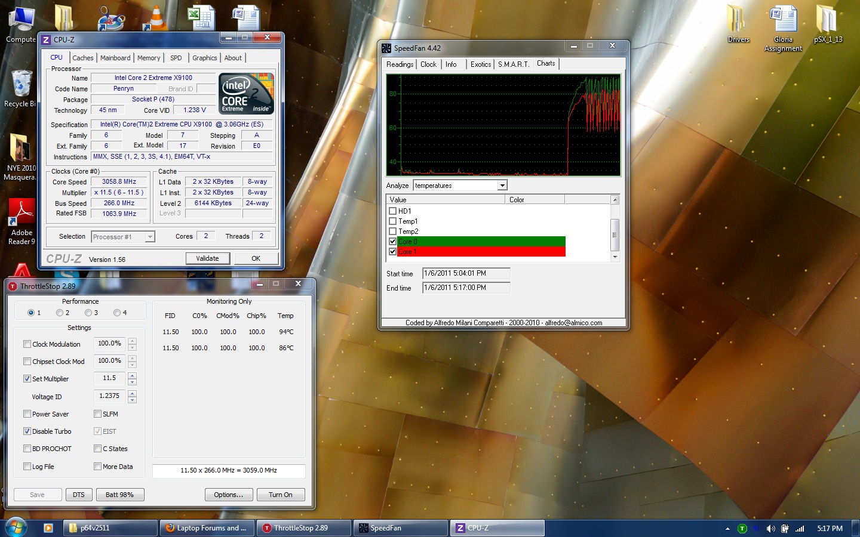Launch Adobe Reader 9 from desktop

[21, 222]
